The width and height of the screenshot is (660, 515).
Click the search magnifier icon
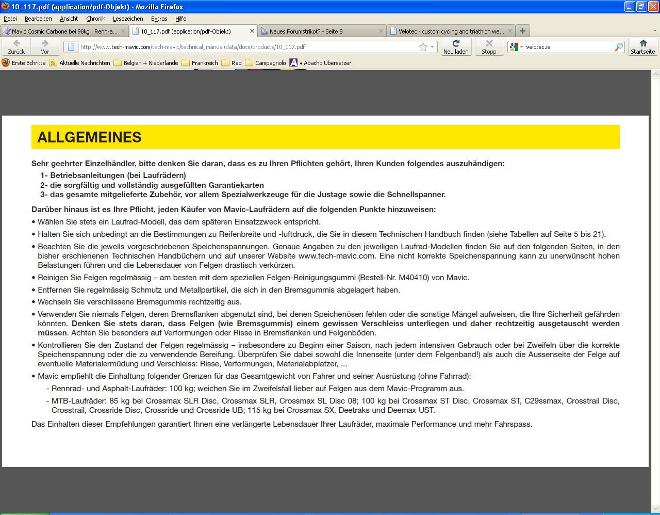click(x=618, y=47)
